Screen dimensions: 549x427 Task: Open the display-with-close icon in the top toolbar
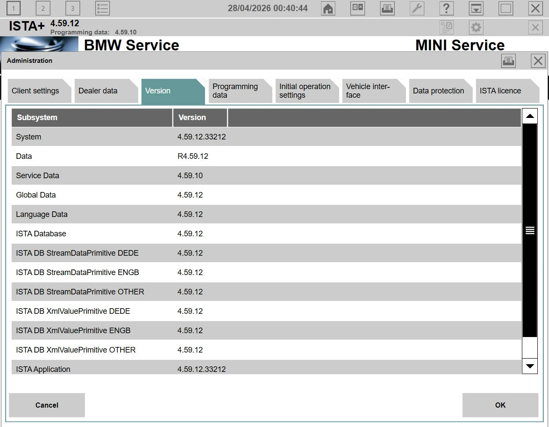(x=358, y=8)
